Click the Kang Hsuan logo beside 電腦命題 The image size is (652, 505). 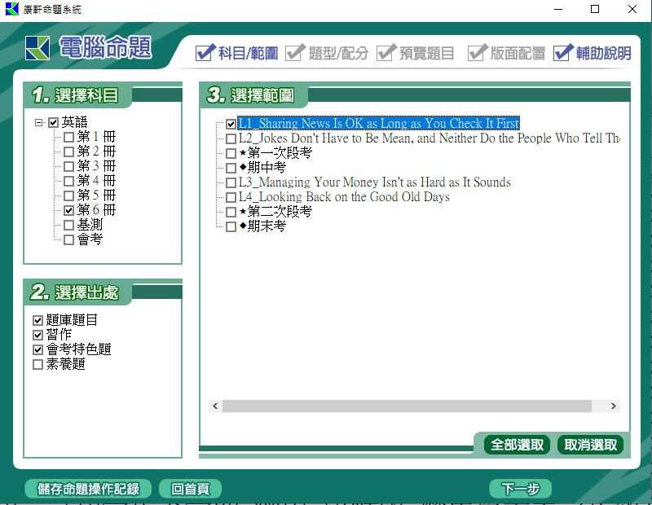(x=37, y=48)
